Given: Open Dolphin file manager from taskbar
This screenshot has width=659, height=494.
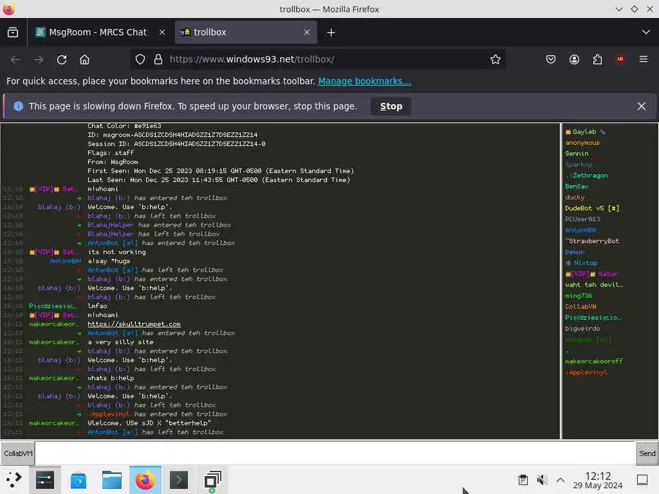Looking at the screenshot, I should (x=112, y=480).
